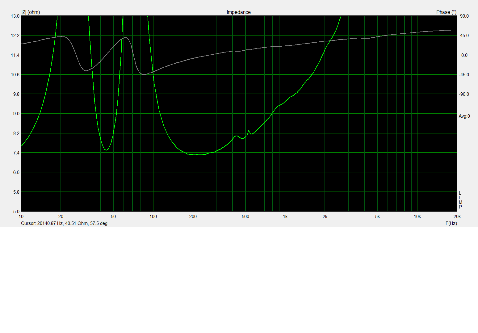Click the |Z| (ohm) axis label
478x333 pixels.
(31, 12)
